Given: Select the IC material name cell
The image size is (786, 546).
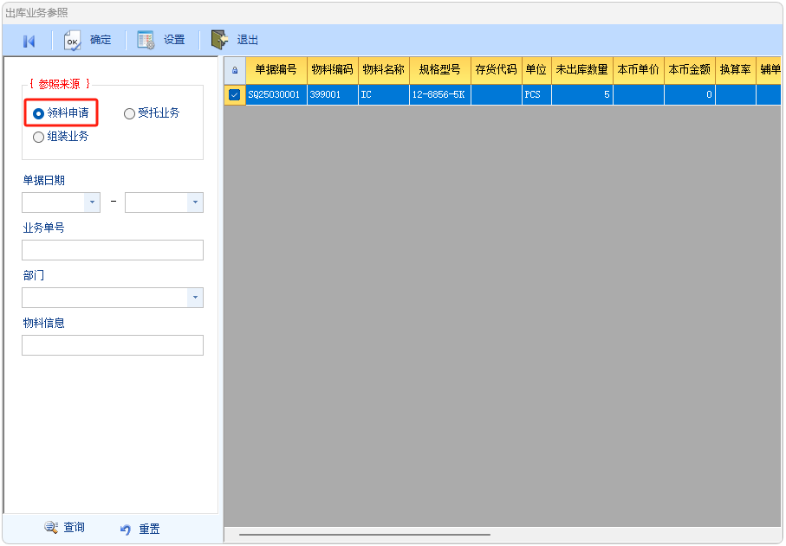Looking at the screenshot, I should [384, 94].
